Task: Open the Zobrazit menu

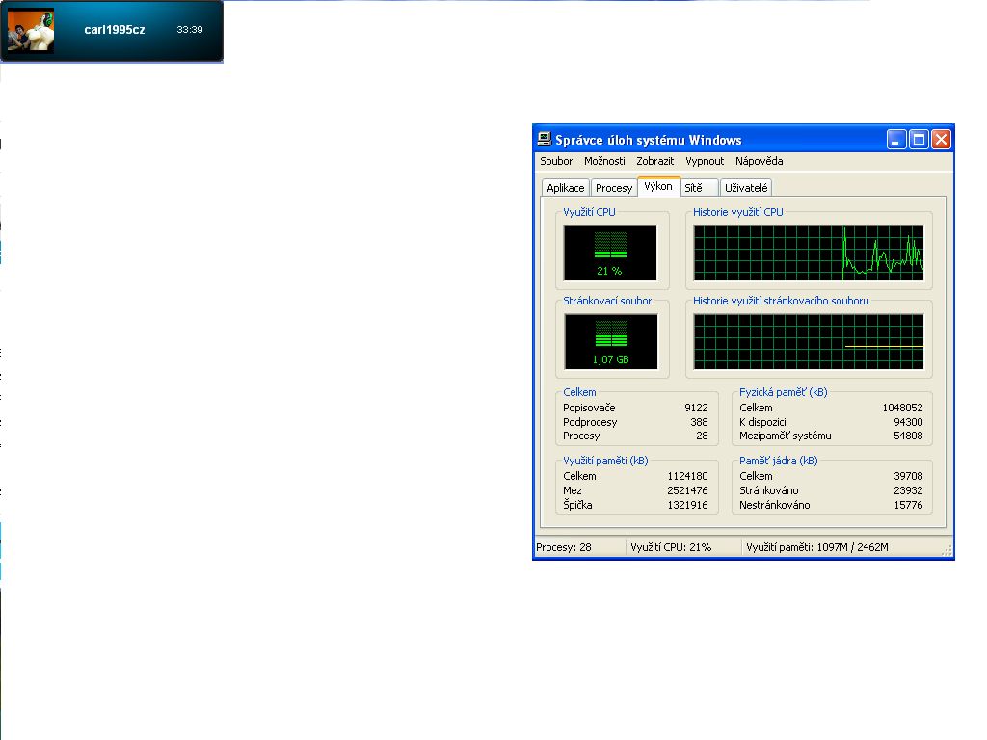Action: click(654, 161)
